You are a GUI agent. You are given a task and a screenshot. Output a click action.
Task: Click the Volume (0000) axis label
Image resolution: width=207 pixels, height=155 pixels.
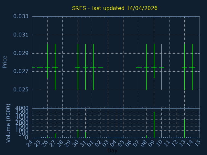8,123
